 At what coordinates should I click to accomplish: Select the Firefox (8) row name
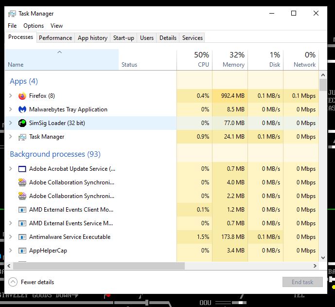tap(42, 96)
